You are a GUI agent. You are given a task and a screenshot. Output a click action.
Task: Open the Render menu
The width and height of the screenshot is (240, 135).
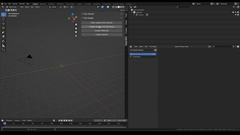15,4
